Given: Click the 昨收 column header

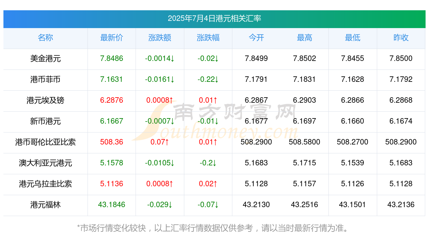Looking at the screenshot, I should coord(401,38).
